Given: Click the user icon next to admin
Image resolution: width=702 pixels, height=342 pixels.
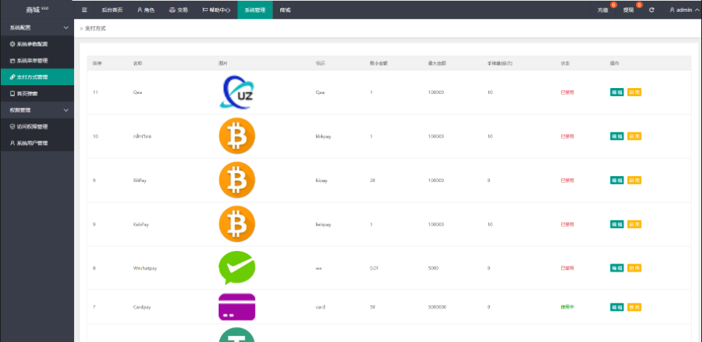Looking at the screenshot, I should click(x=672, y=10).
